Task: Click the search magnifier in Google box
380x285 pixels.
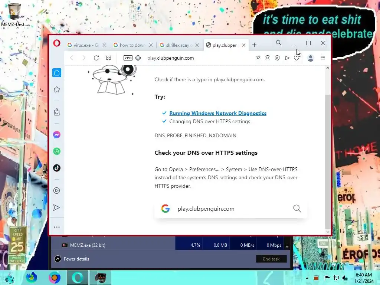Action: pos(297,209)
